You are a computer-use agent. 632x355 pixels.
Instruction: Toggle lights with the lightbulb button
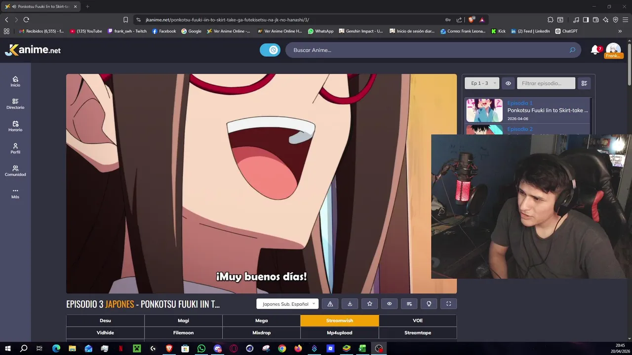click(429, 304)
